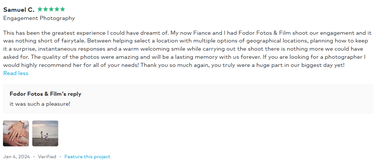
Task: Collapse the review with Read less
Action: tap(16, 73)
